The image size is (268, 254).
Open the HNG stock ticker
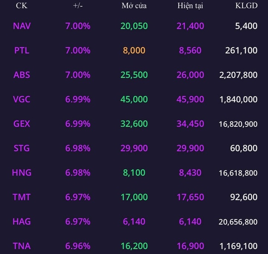click(22, 172)
